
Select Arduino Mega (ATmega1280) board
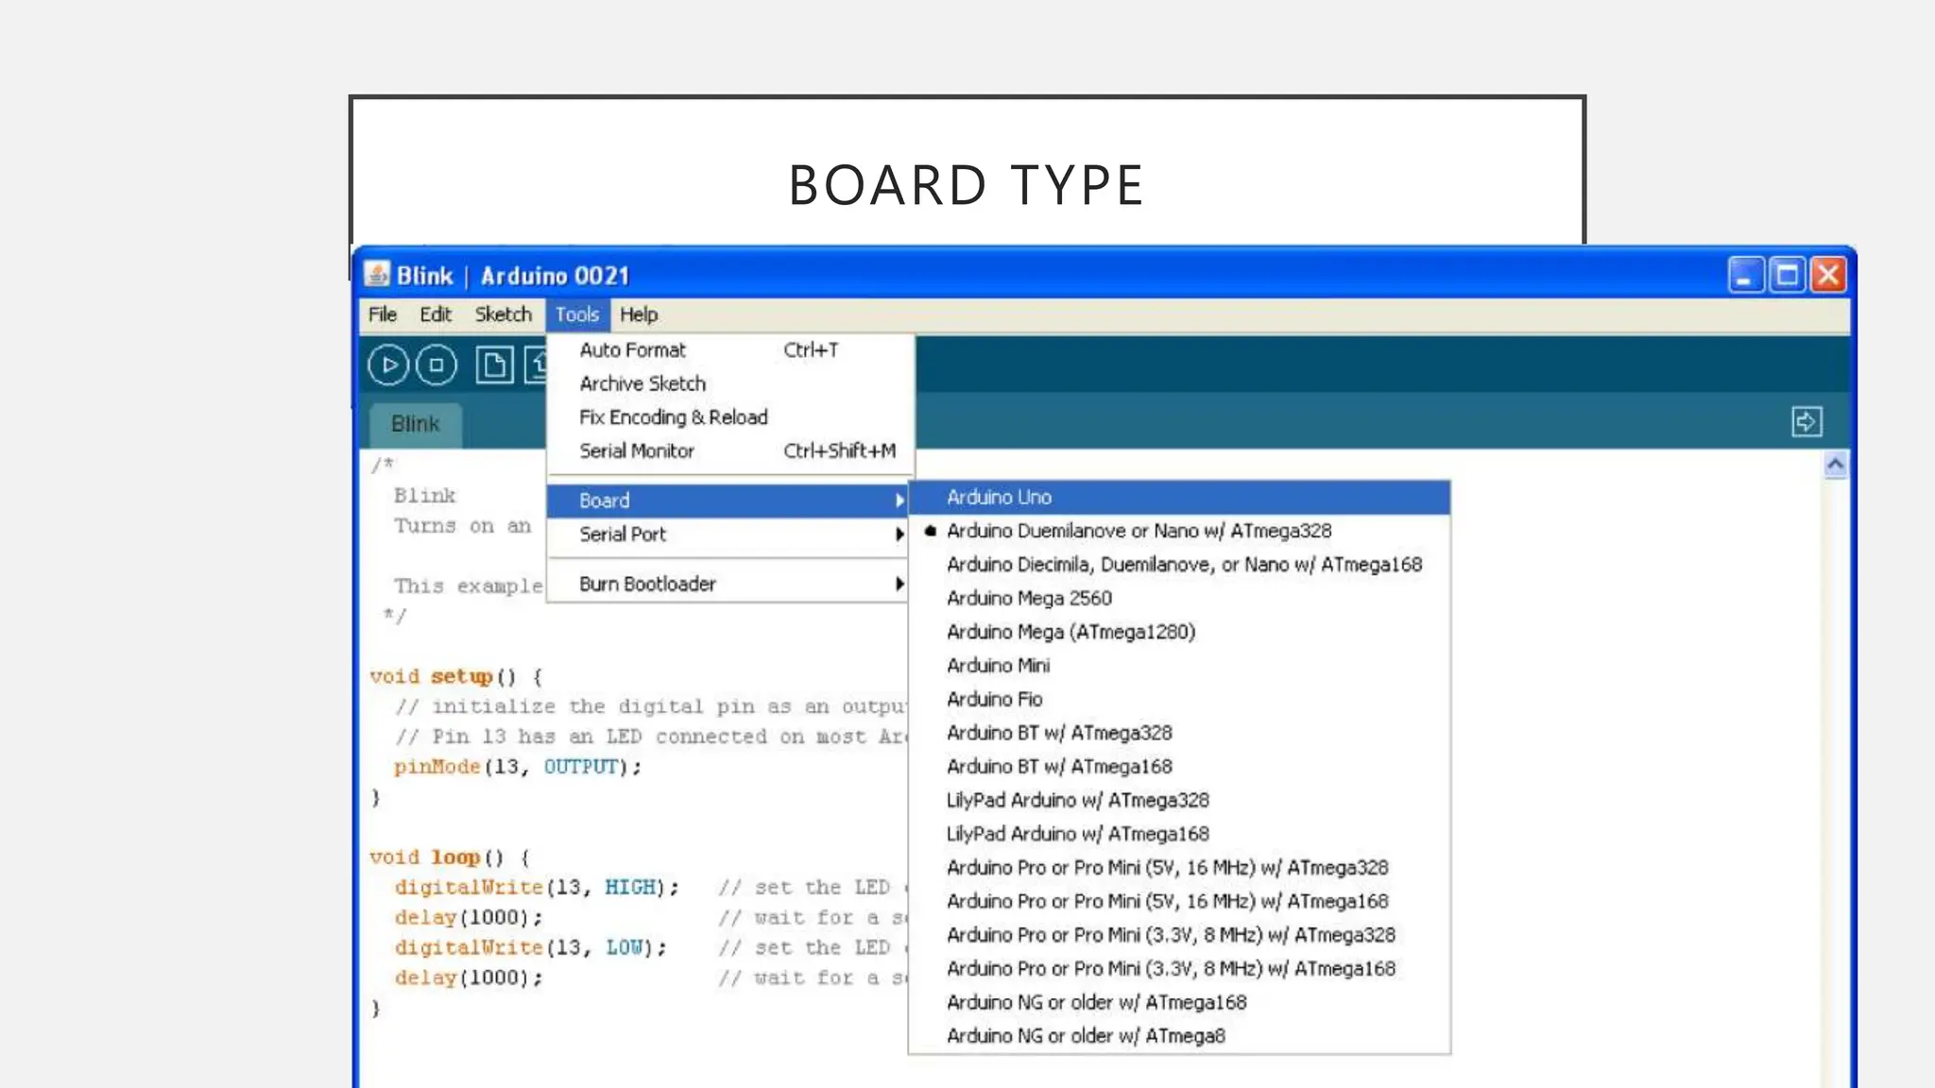(1180, 632)
